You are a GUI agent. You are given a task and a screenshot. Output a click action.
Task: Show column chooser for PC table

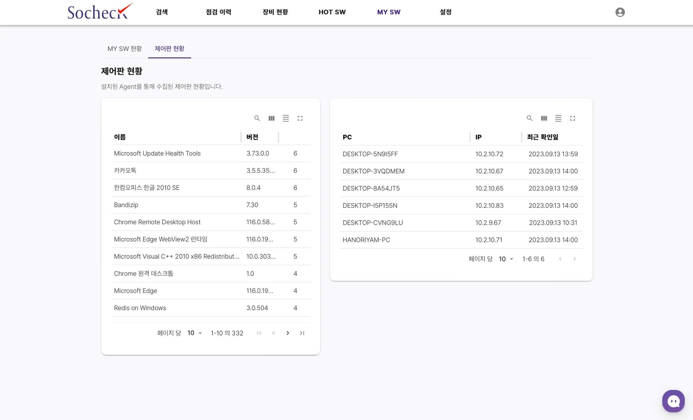(x=544, y=118)
